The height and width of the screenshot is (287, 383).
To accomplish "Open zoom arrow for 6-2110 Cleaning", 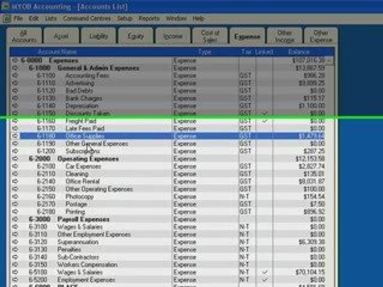I will coord(15,174).
